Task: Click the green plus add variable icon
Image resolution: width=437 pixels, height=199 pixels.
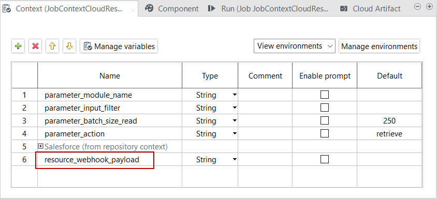Action: pos(18,46)
